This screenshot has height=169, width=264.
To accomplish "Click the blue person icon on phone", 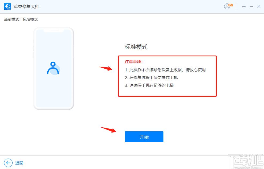I will [x=53, y=68].
